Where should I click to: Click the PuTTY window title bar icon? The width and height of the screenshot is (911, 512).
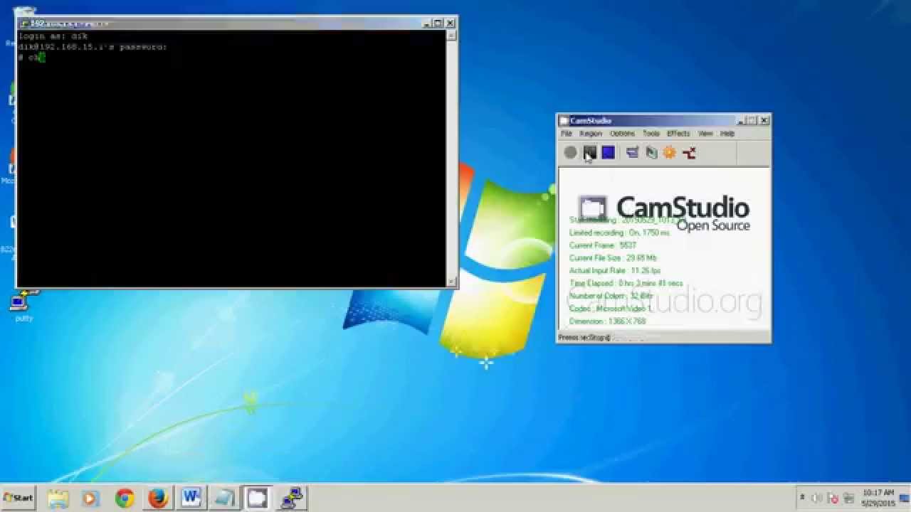click(24, 23)
